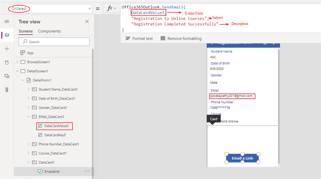This screenshot has height=179, width=321.
Task: Click the DetailForm1 form icon
Action: pos(29,80)
